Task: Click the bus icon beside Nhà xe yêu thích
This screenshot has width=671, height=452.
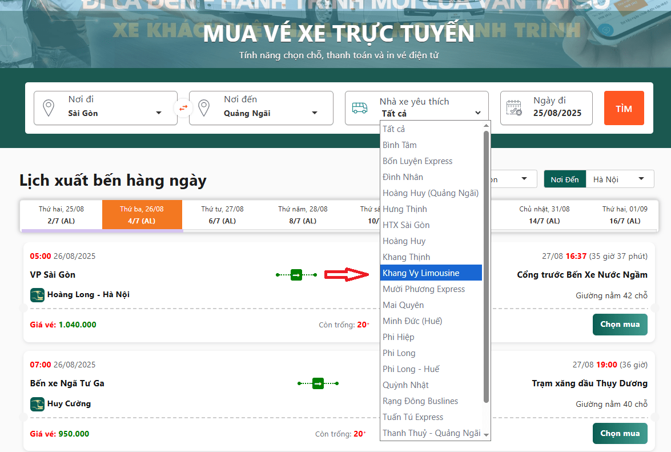Action: (x=360, y=108)
